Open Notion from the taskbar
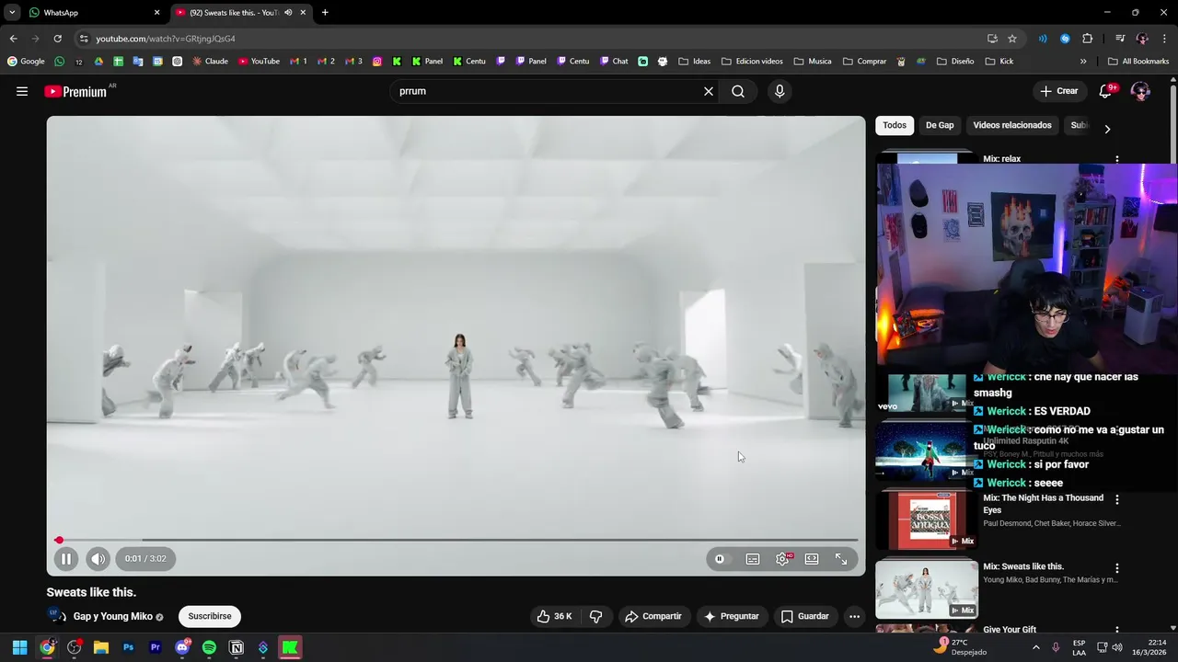Viewport: 1178px width, 662px height. (237, 647)
